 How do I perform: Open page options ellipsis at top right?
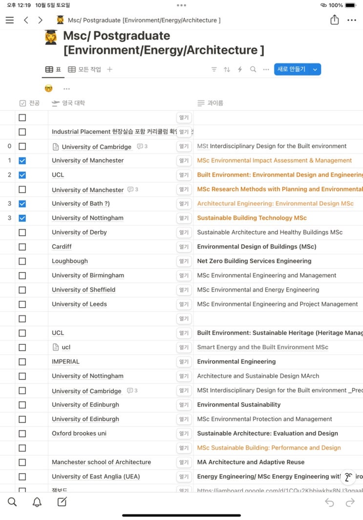tap(352, 20)
